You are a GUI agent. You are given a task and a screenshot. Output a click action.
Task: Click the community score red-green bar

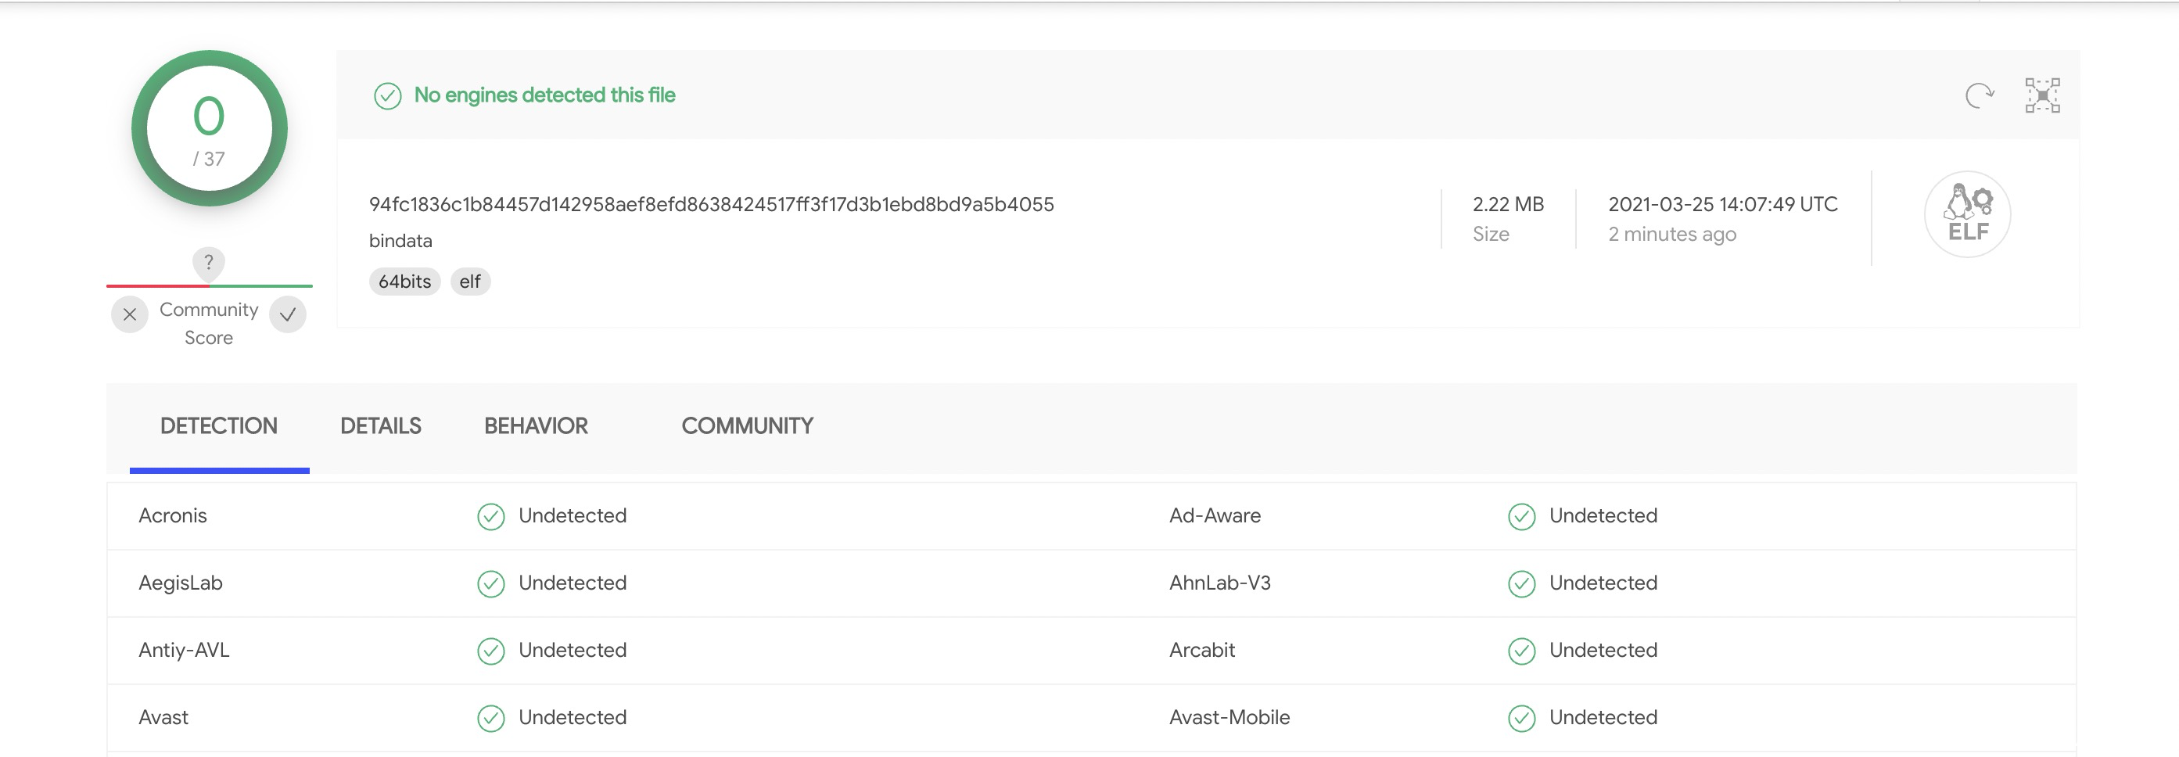coord(209,286)
